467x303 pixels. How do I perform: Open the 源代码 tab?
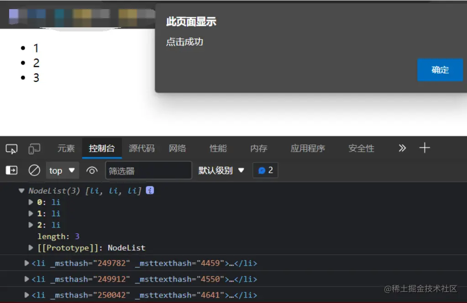pyautogui.click(x=142, y=149)
